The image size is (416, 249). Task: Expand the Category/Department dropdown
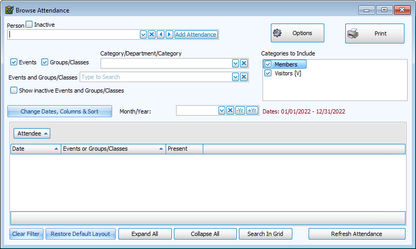[x=235, y=63]
